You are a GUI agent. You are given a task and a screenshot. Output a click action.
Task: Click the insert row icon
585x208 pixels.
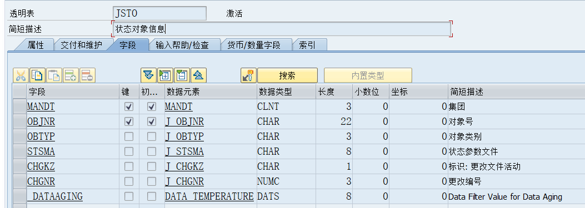[x=71, y=75]
